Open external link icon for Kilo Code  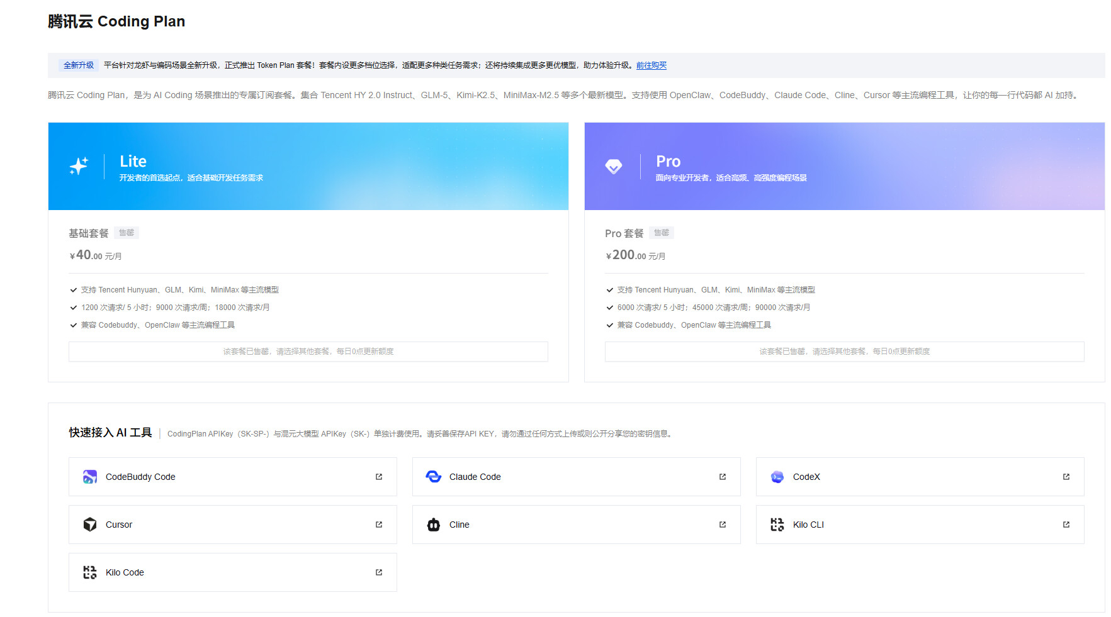[x=379, y=572]
